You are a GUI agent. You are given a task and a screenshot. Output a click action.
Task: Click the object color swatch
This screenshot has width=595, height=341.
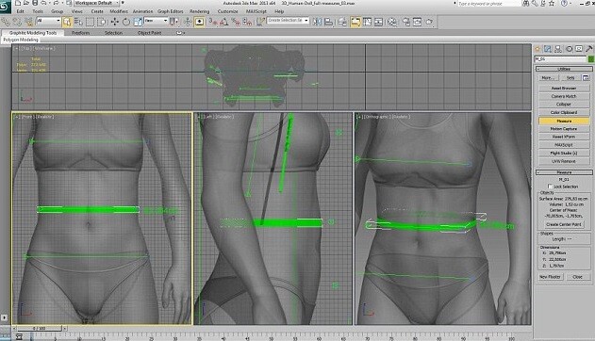pos(590,59)
